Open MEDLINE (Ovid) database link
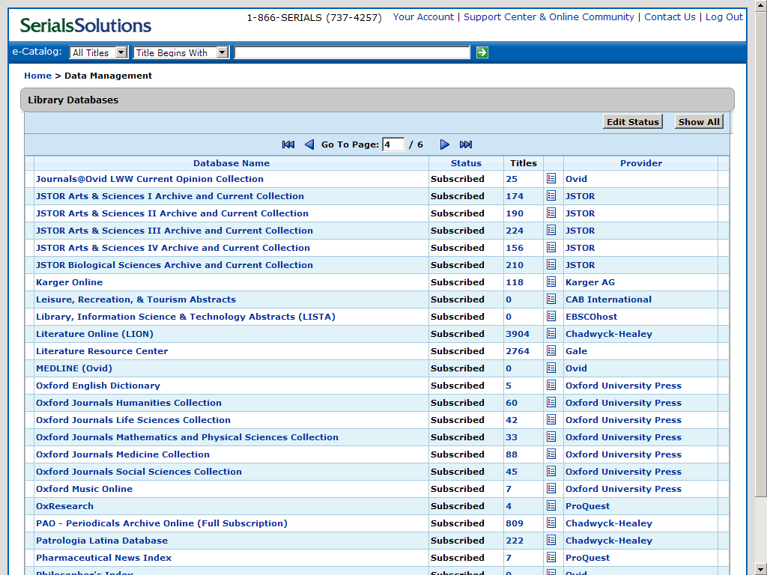767x575 pixels. tap(74, 368)
